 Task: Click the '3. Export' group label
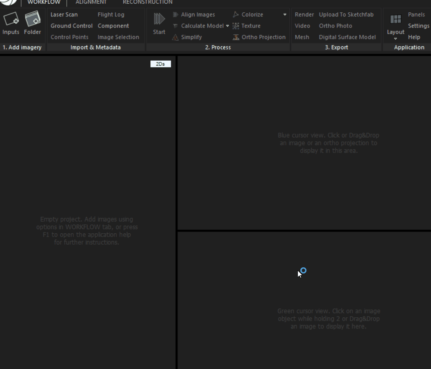tap(336, 47)
